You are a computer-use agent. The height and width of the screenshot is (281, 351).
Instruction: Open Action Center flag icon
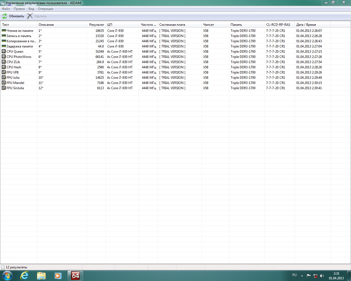[x=309, y=276]
